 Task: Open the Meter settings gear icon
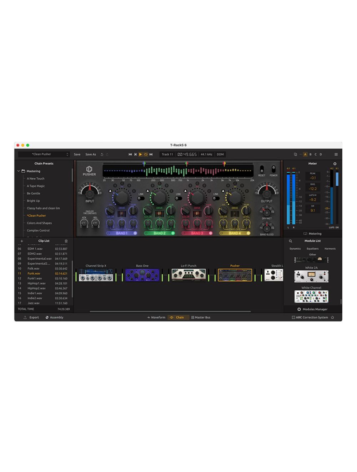pos(335,163)
